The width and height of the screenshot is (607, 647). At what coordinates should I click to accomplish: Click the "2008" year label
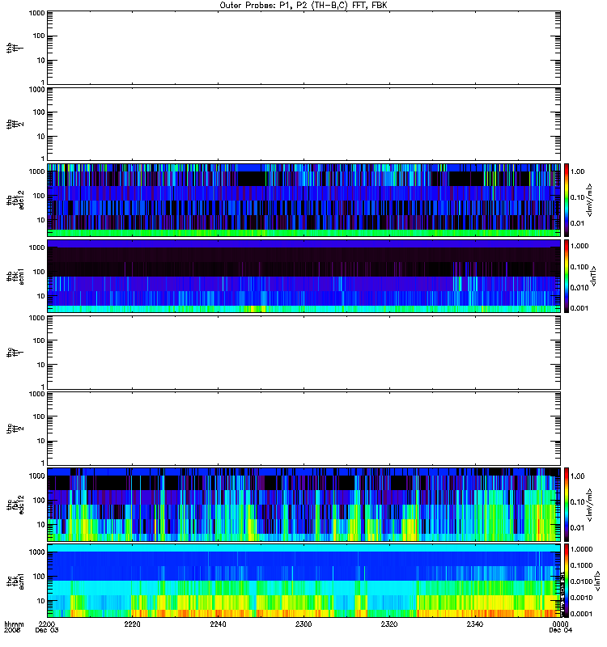coord(11,630)
